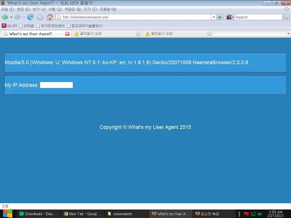The width and height of the screenshot is (291, 218).
Task: Click the stop loading icon
Action: coord(40,17)
